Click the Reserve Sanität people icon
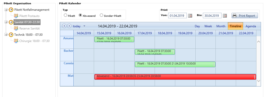 [x=16, y=28]
